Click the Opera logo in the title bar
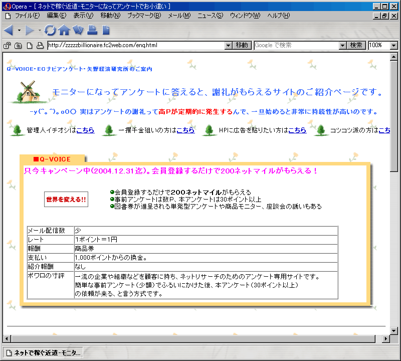 click(7, 6)
